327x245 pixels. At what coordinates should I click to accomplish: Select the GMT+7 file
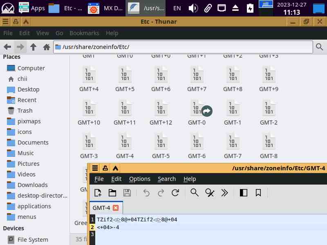(197, 79)
